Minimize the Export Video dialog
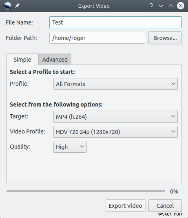This screenshot has width=188, height=218. coord(161,6)
